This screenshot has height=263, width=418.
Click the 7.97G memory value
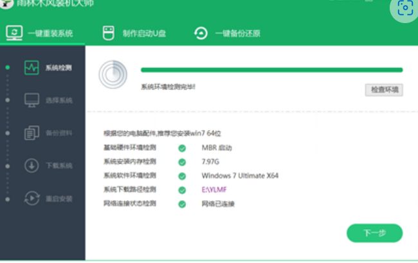210,162
